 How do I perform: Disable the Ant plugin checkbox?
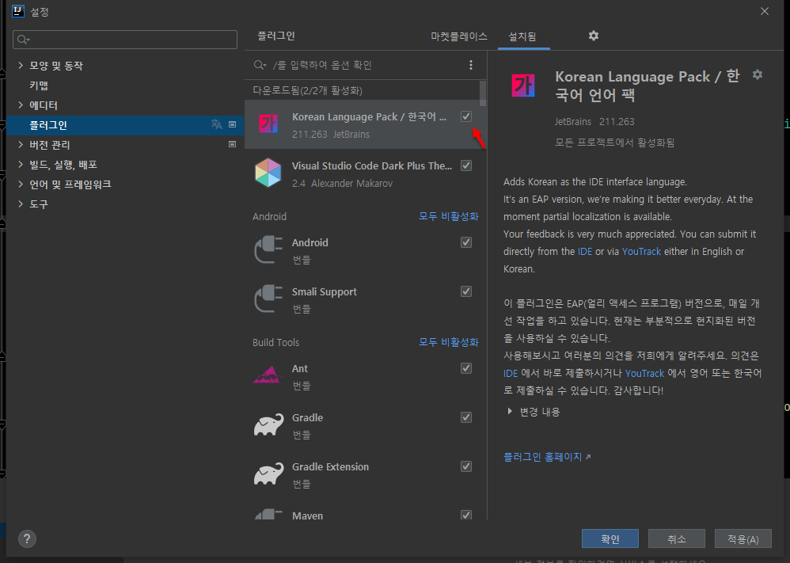(x=466, y=368)
